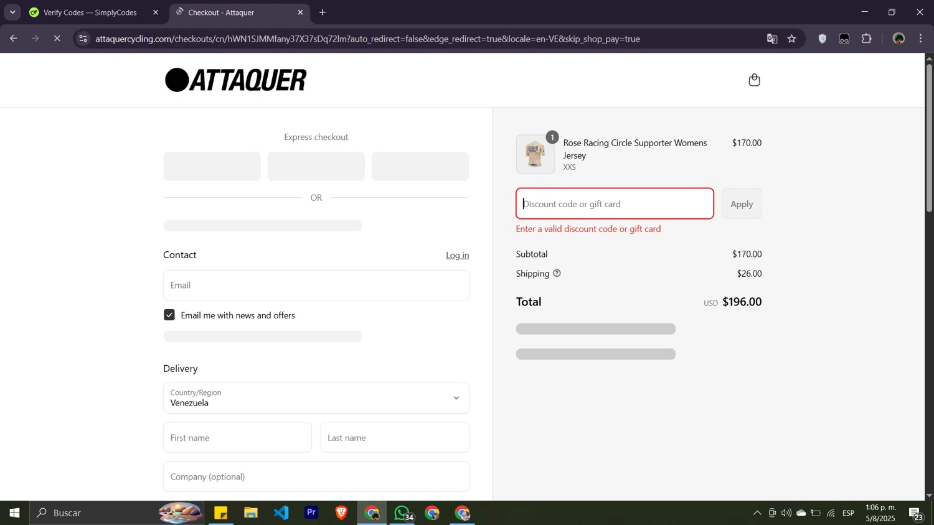Click the shipping help question mark icon
The width and height of the screenshot is (934, 525).
pyautogui.click(x=557, y=273)
